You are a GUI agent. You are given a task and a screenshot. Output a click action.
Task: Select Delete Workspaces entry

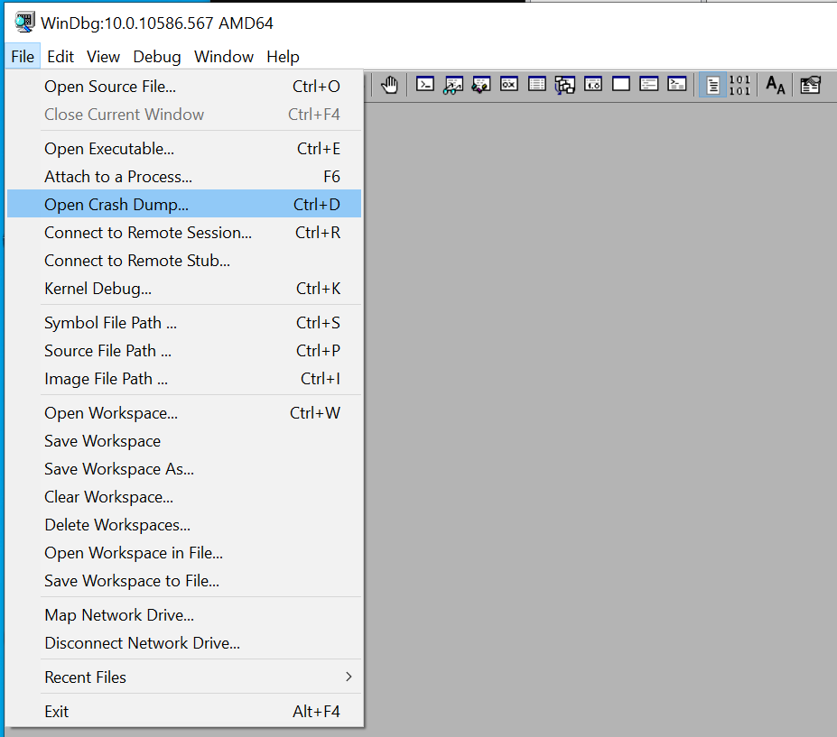tap(184, 525)
